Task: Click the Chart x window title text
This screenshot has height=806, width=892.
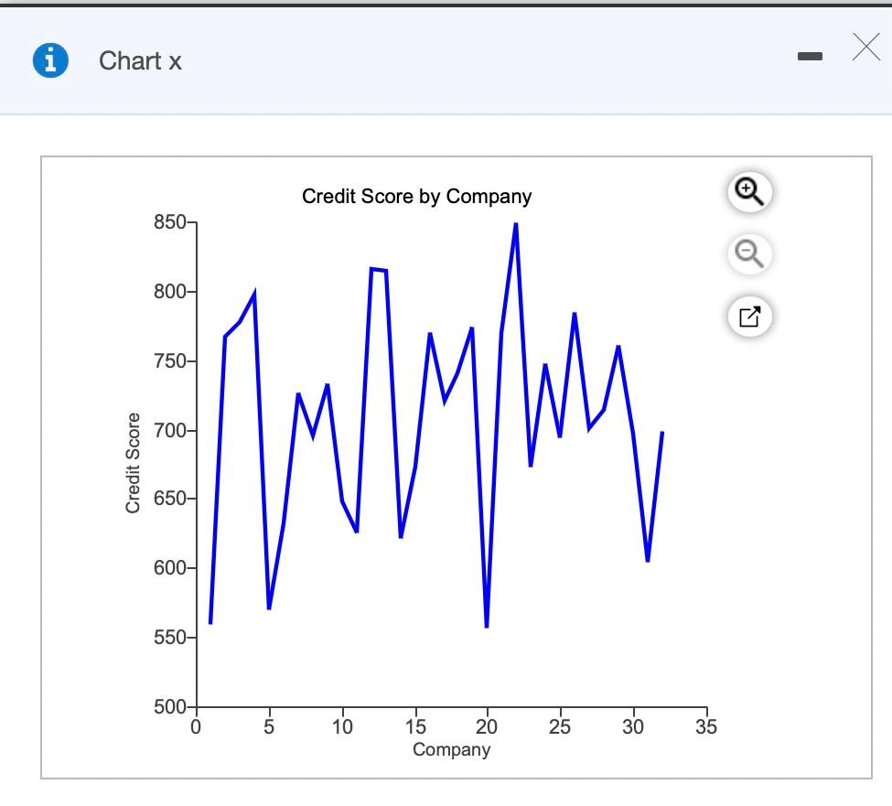Action: tap(140, 61)
